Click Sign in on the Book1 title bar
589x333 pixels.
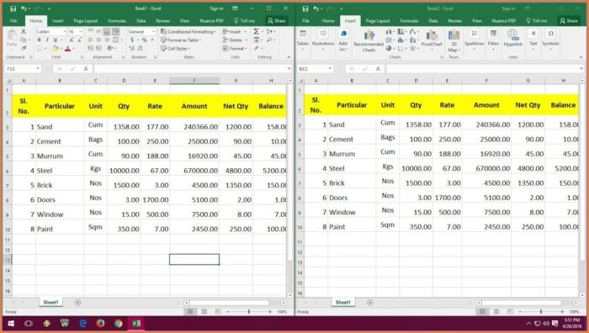coord(216,8)
